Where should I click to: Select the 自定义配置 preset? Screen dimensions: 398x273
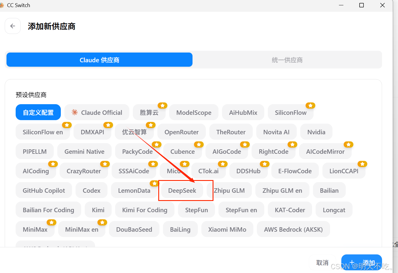tap(38, 112)
